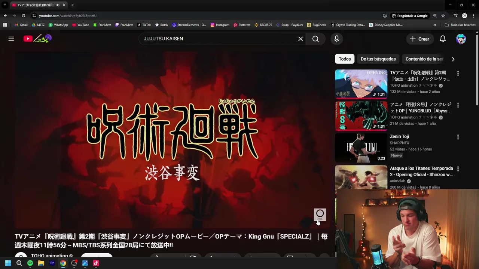Open TikTok app from taskbar
Screen dimensions: 479x269
coord(96,263)
